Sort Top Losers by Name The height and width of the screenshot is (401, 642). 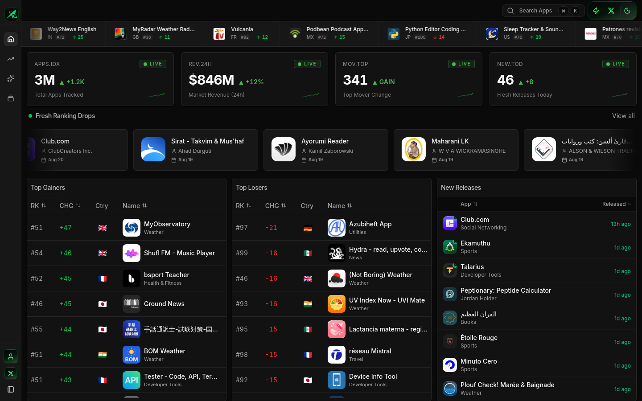coord(340,206)
